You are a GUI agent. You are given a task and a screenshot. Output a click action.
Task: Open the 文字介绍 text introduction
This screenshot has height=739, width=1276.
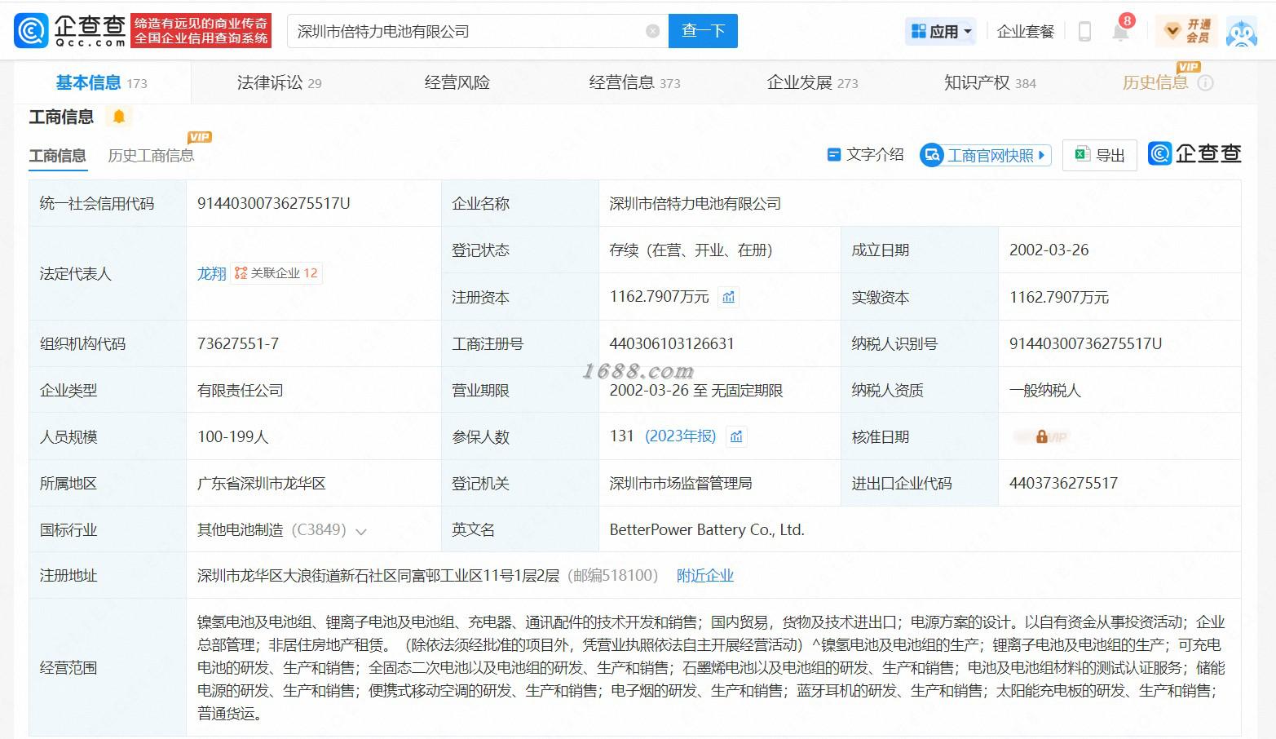[x=865, y=154]
